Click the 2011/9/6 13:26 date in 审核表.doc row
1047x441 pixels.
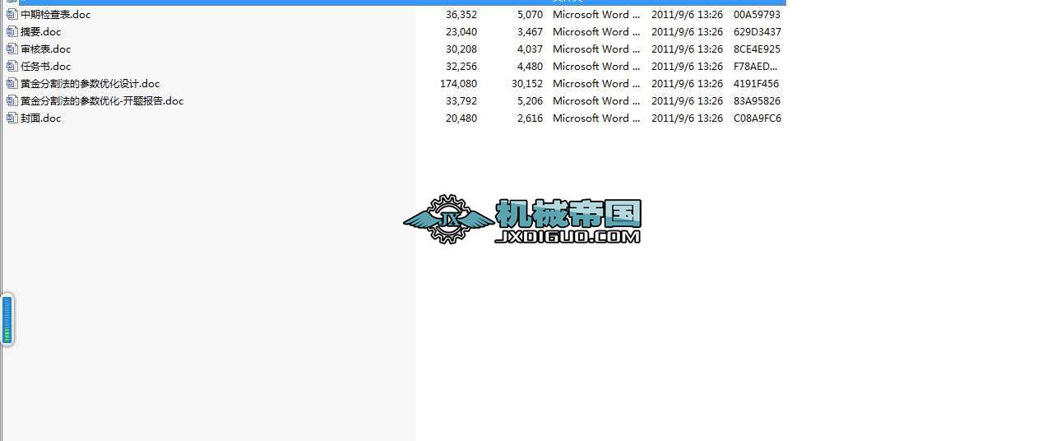pyautogui.click(x=688, y=49)
